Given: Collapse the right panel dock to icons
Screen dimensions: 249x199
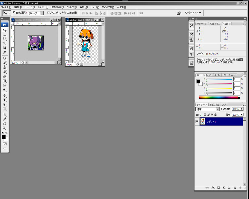Looking at the screenshot, I should (245, 19).
